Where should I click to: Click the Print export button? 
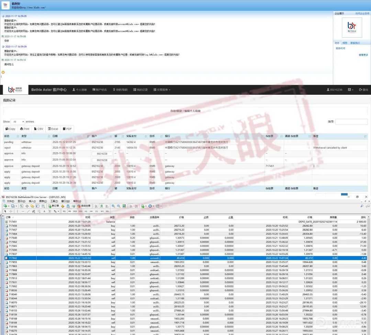click(x=25, y=129)
